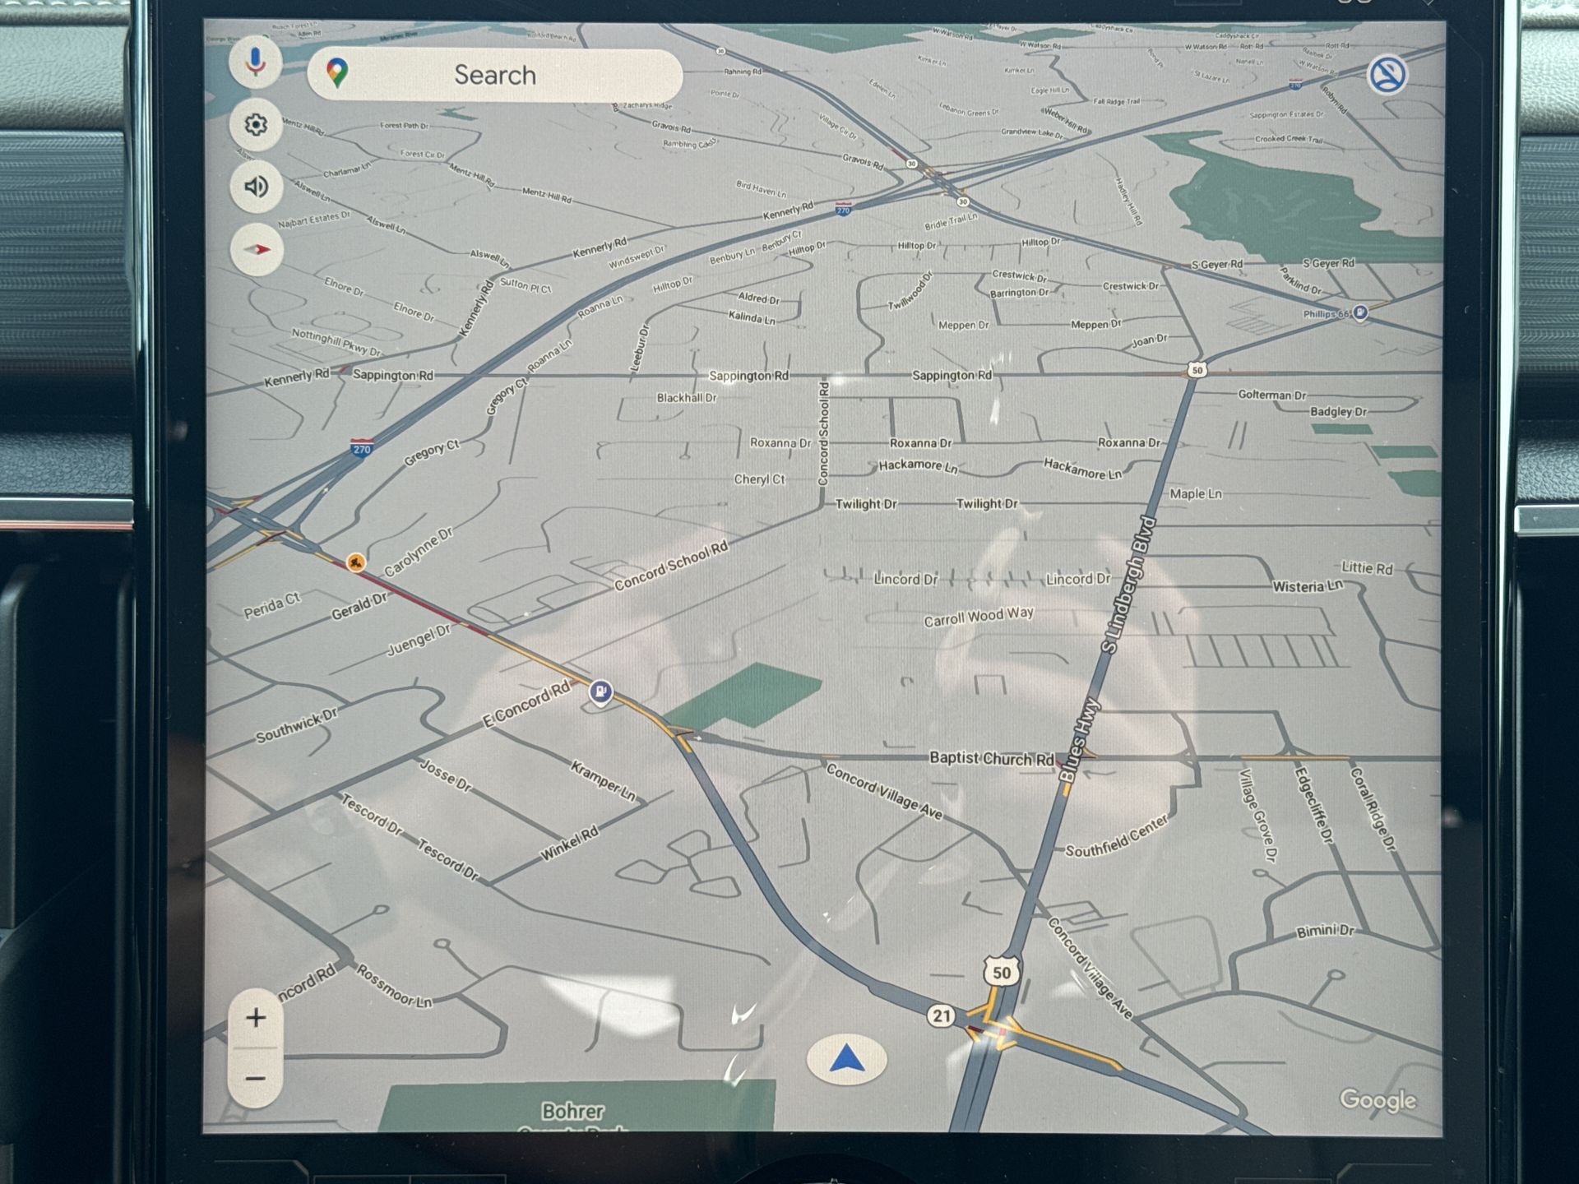Recenter map with blue arrow button
1579x1184 pixels.
(x=847, y=1060)
